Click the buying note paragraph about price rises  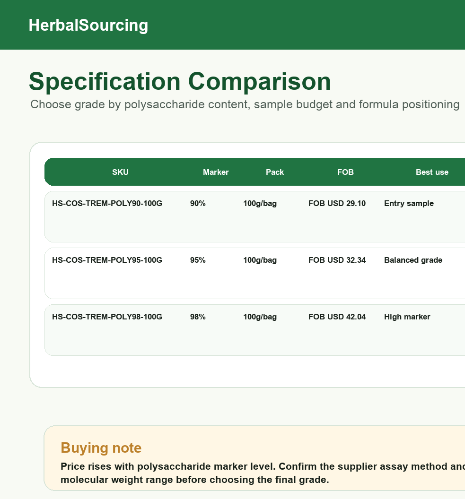coord(263,473)
